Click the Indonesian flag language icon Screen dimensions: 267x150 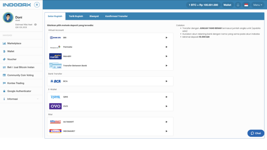[x=246, y=5]
